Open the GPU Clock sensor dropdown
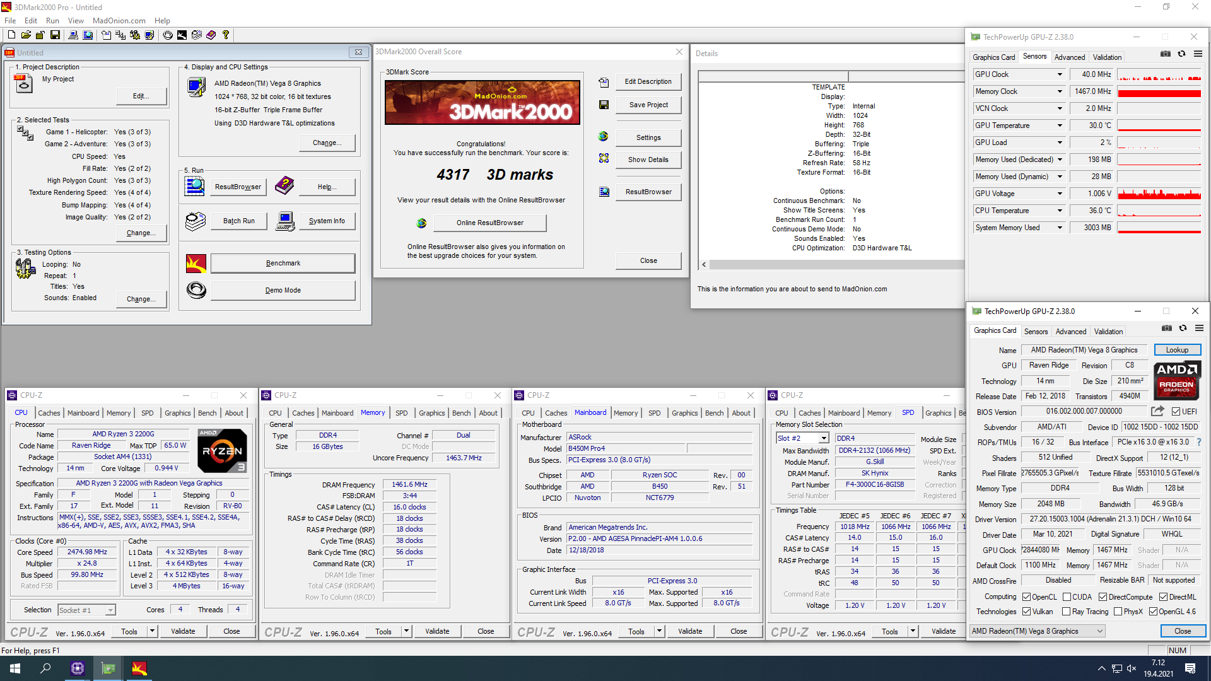This screenshot has height=681, width=1211. (1060, 74)
